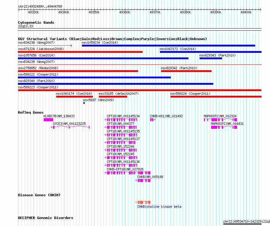The height and width of the screenshot is (226, 270).
Task: Click the nsv1059234 (Coe2014) blue gain bar
Action: tap(168, 46)
